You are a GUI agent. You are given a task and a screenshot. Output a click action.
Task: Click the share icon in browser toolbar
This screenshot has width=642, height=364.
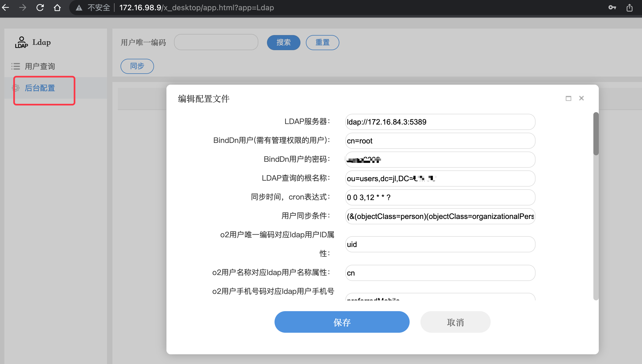tap(630, 8)
